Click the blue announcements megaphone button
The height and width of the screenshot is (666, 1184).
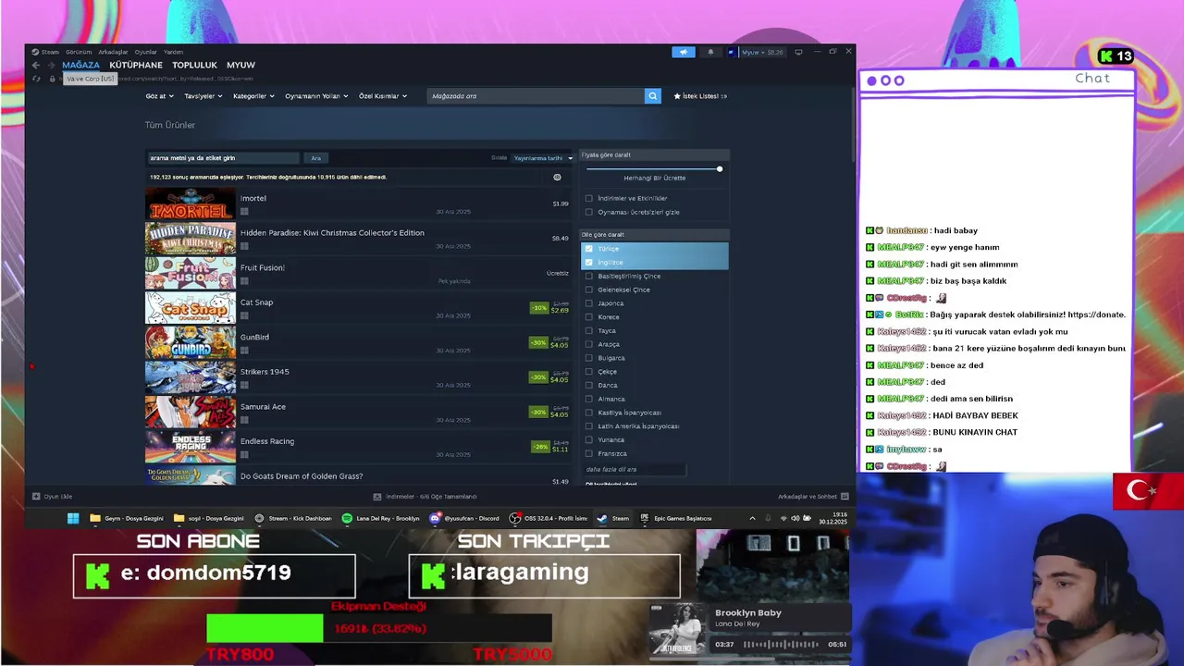(x=684, y=52)
